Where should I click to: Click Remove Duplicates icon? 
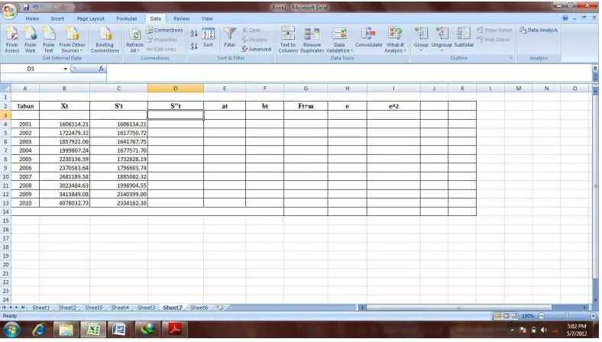[312, 40]
